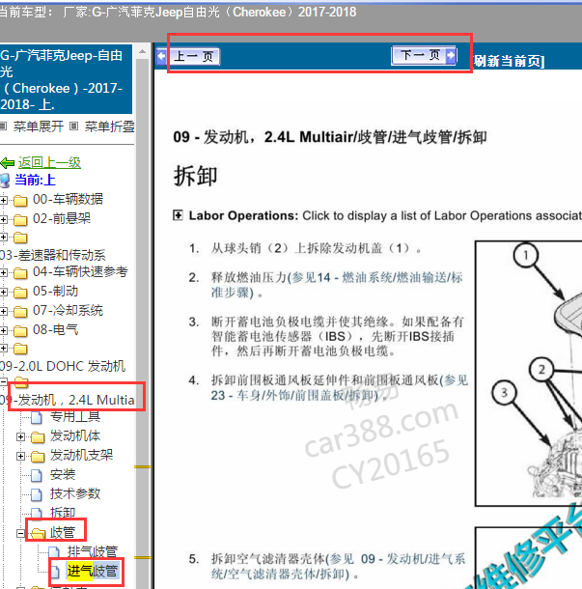Expand the 08-电气 tree node
Image resolution: width=582 pixels, height=589 pixels.
[x=4, y=330]
